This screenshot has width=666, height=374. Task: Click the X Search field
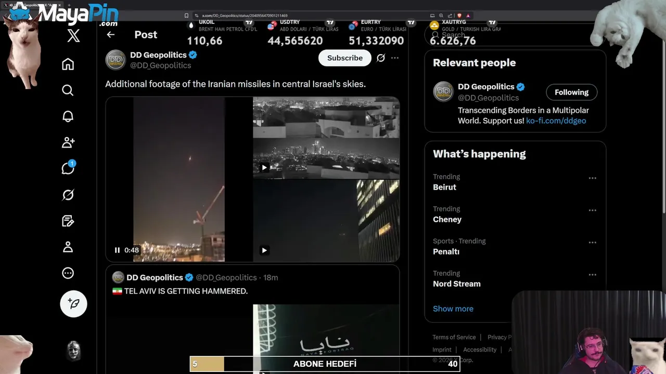[515, 35]
